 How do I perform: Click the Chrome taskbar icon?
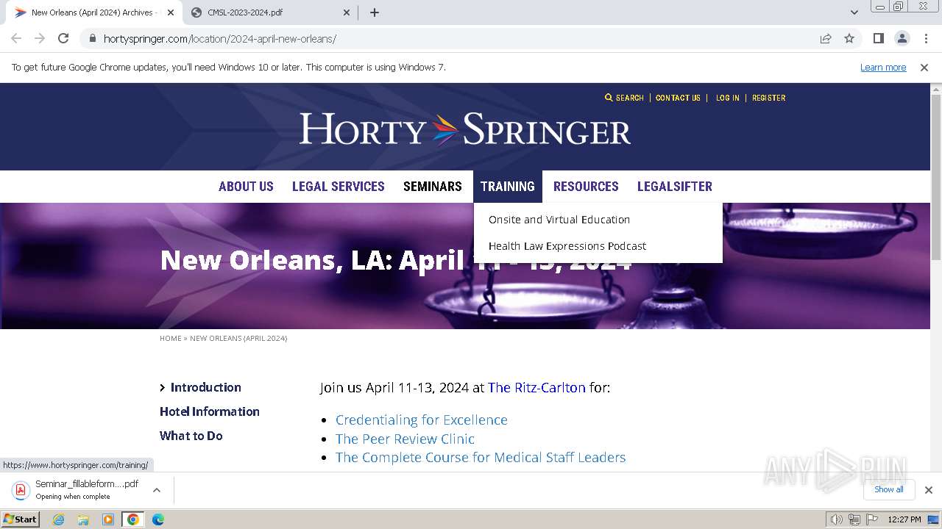tap(132, 519)
